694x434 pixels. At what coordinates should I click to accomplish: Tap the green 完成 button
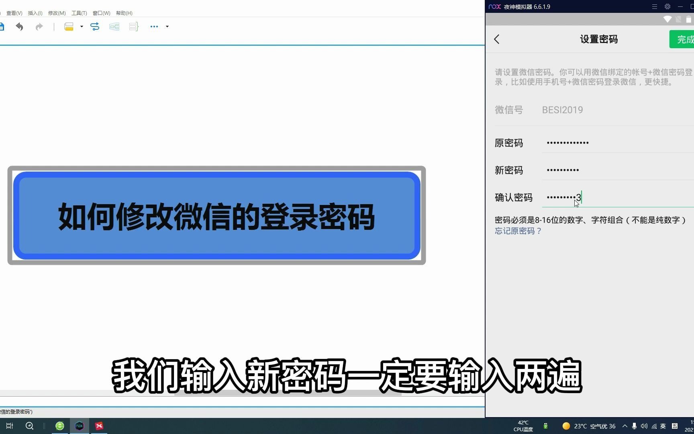coord(682,39)
